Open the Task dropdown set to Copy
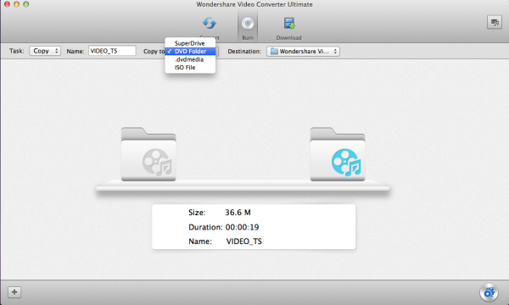Viewport: 509px width, 305px height. click(45, 51)
